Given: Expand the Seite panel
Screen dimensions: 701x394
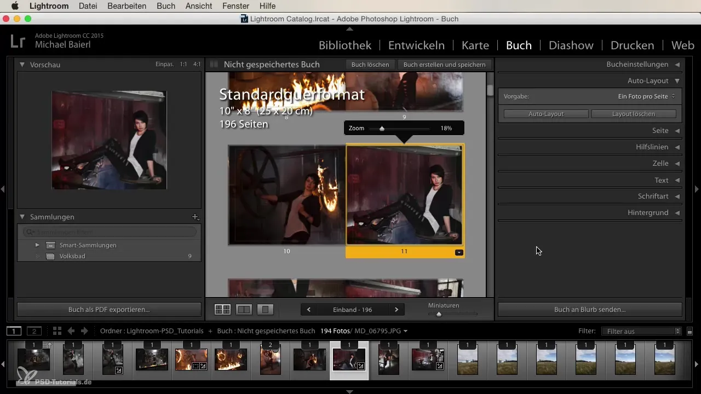Looking at the screenshot, I should [x=677, y=131].
